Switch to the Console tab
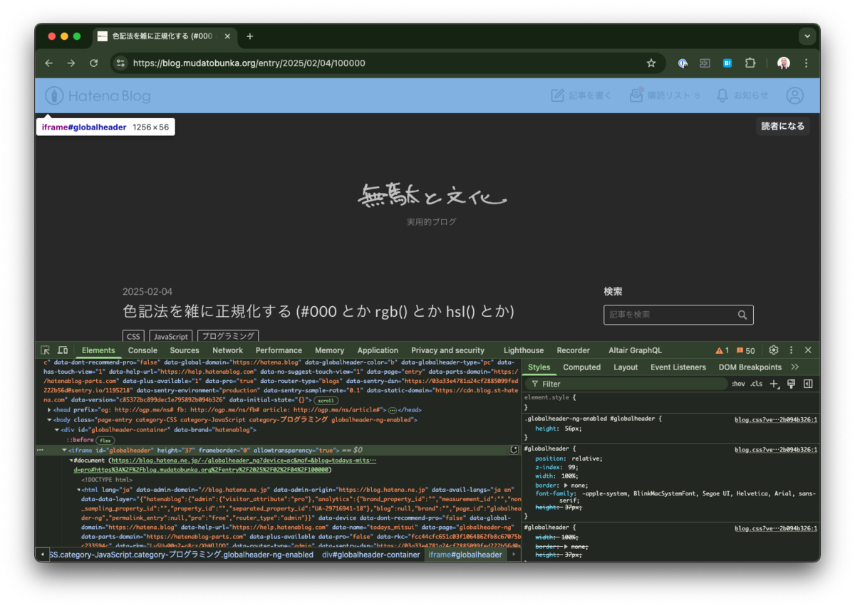 pos(142,350)
